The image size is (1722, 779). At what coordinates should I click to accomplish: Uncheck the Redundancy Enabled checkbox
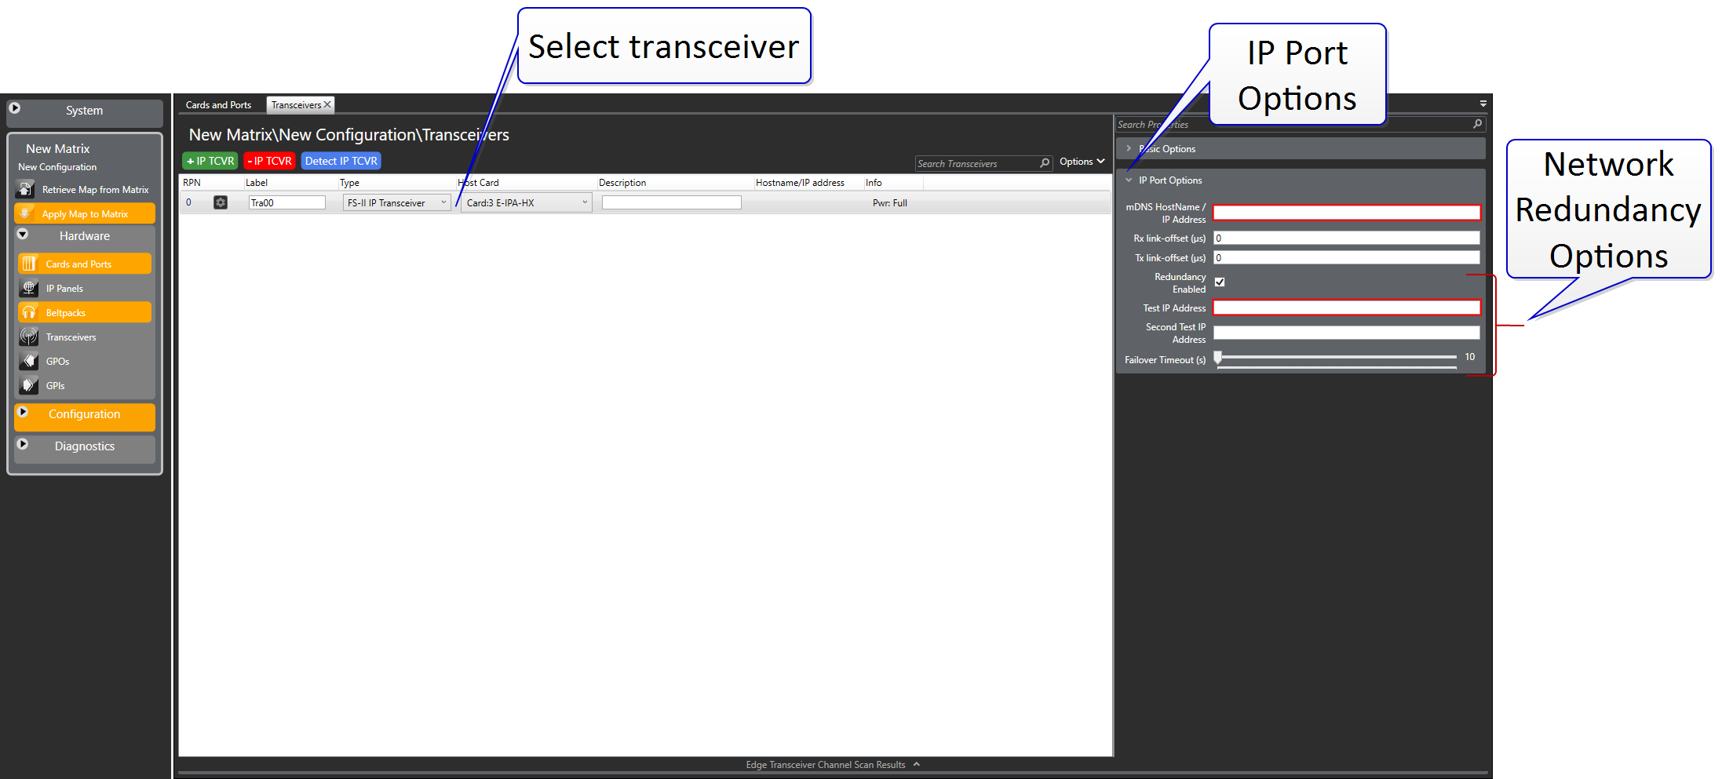point(1220,282)
